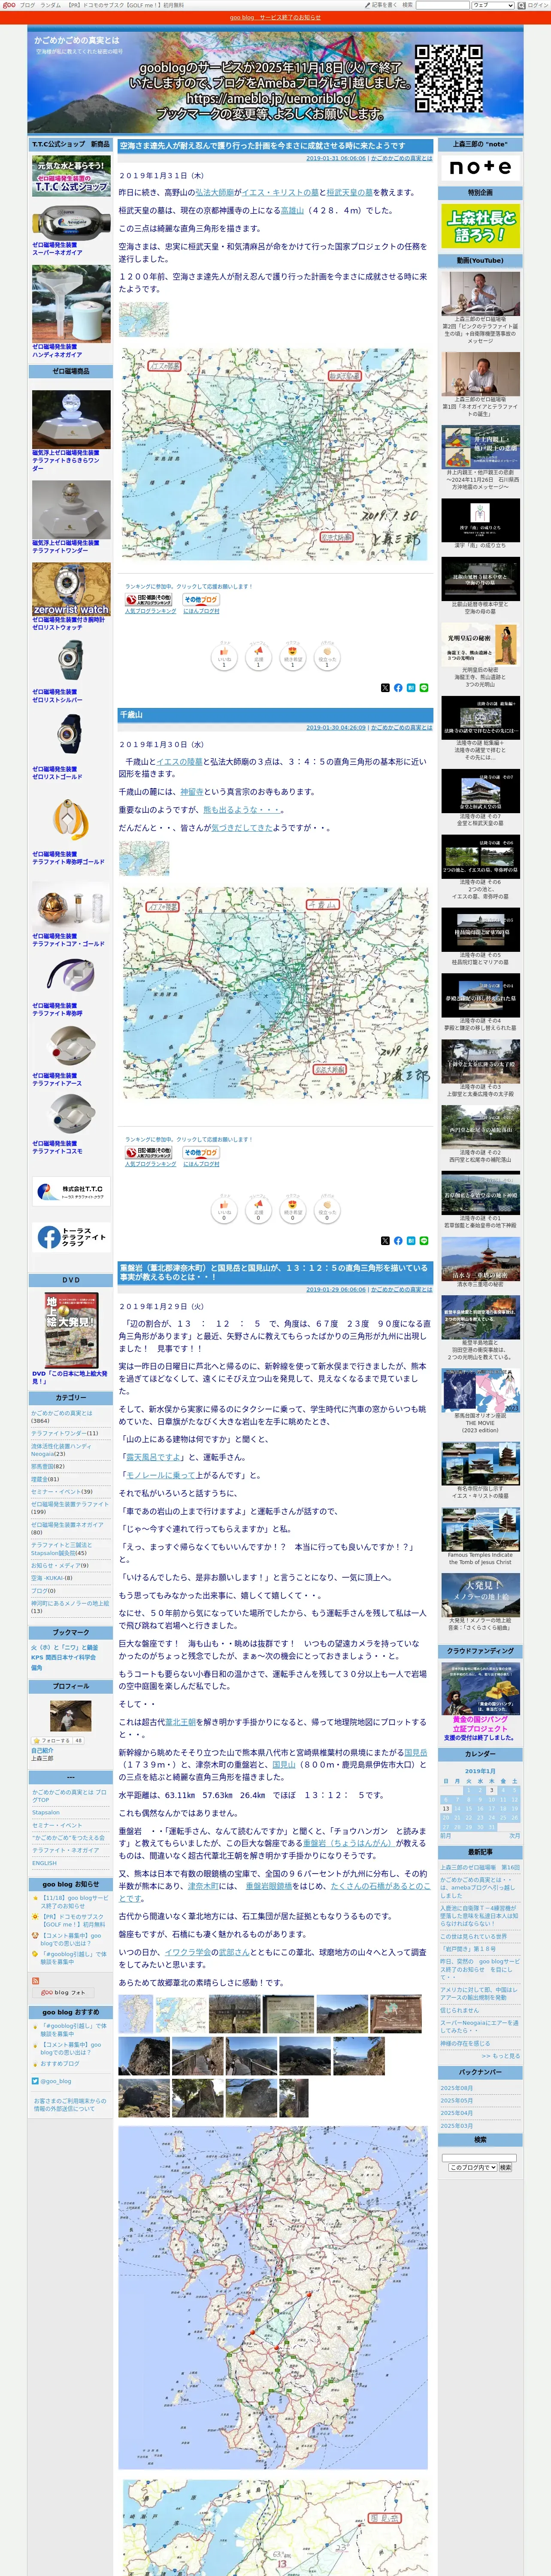Go to 前月 in the calendar
This screenshot has width=551, height=2576.
click(x=446, y=1835)
